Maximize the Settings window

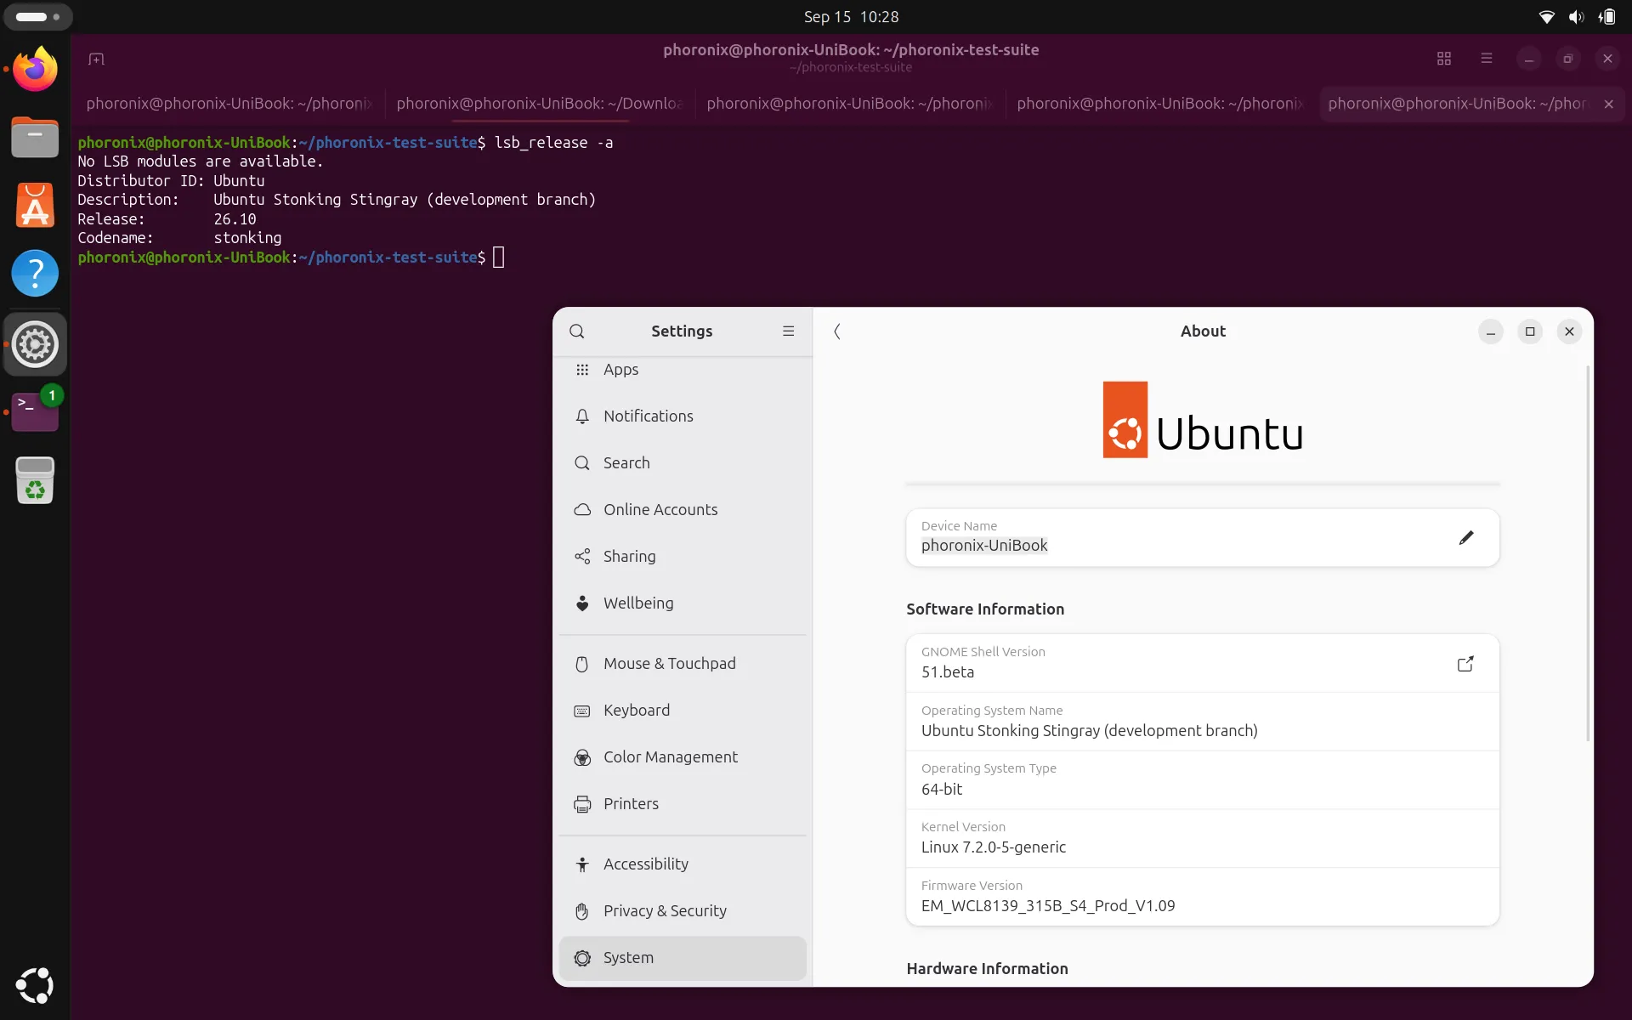[x=1530, y=331]
